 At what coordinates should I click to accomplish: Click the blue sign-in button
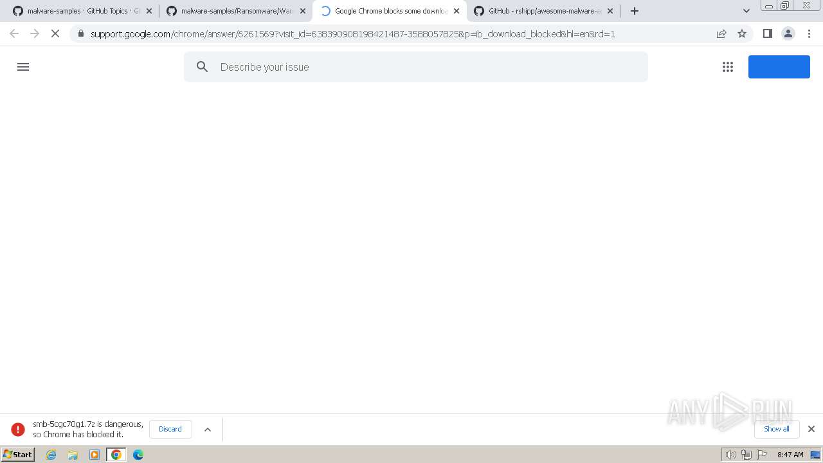(779, 67)
